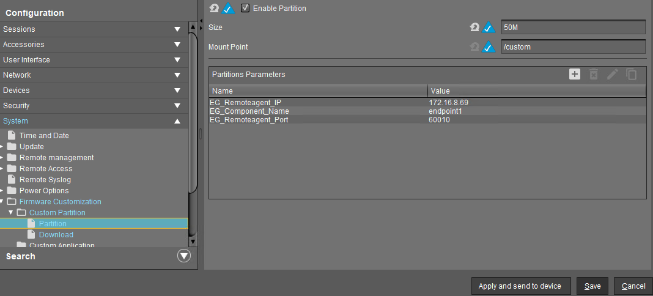Image resolution: width=653 pixels, height=296 pixels.
Task: Click Apply and send to device button
Action: tap(520, 286)
